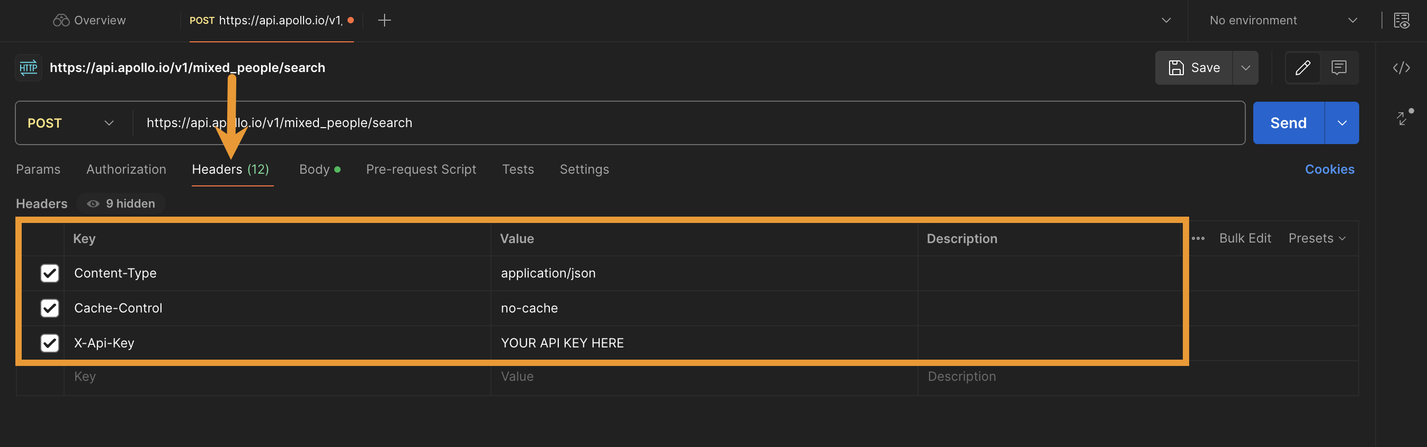Expand the request with diagonal arrows icon

(x=1403, y=118)
